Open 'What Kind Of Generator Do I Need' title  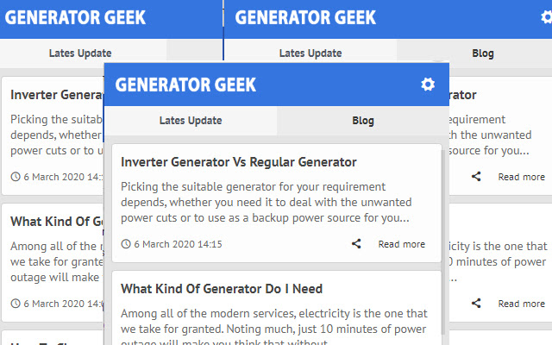[222, 288]
